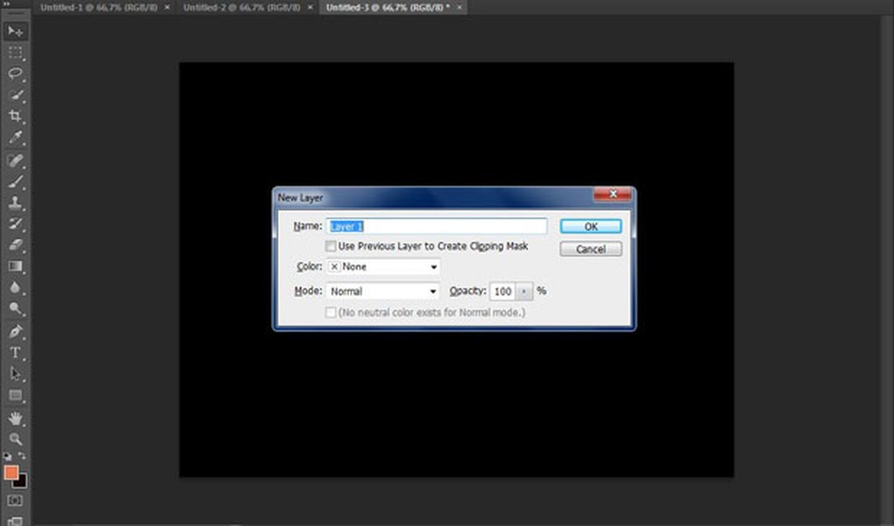Select the Gradient tool
The width and height of the screenshot is (894, 526).
click(15, 266)
